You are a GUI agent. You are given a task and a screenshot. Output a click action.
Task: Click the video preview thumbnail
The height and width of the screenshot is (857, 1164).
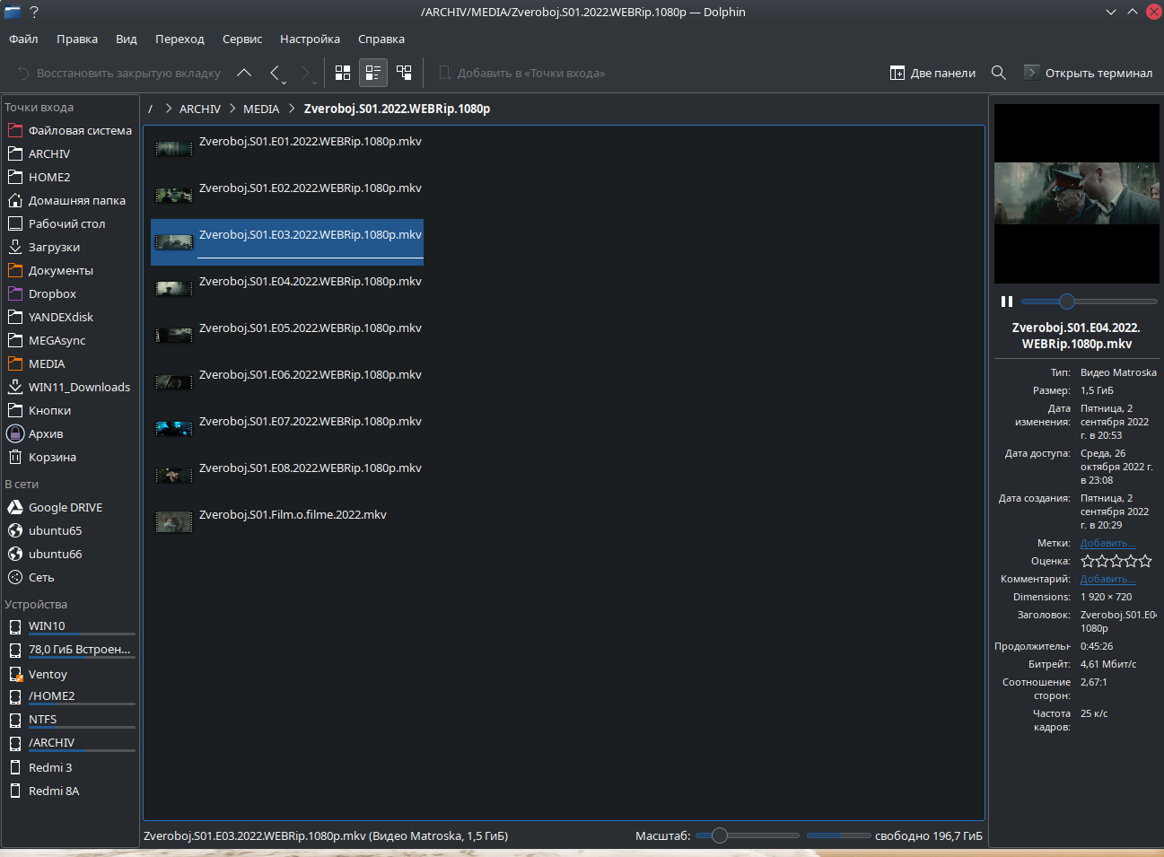(x=1077, y=194)
